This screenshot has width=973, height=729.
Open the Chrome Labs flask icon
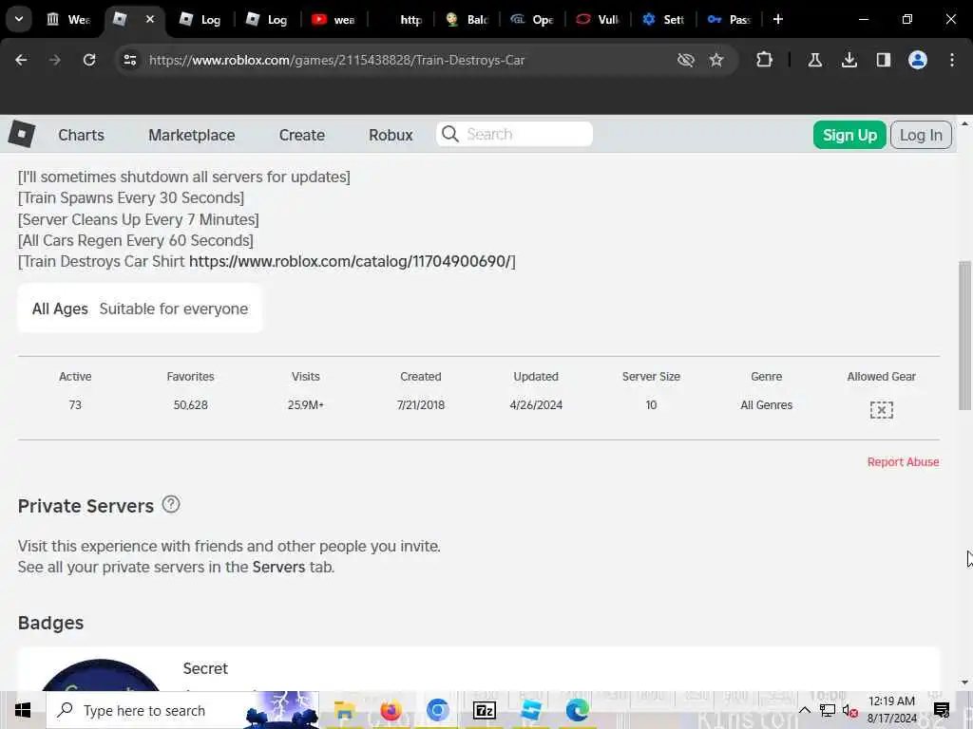pos(814,60)
